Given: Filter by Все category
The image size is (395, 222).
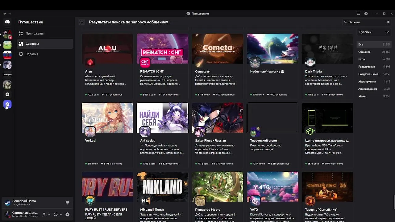Looking at the screenshot, I should 374,44.
